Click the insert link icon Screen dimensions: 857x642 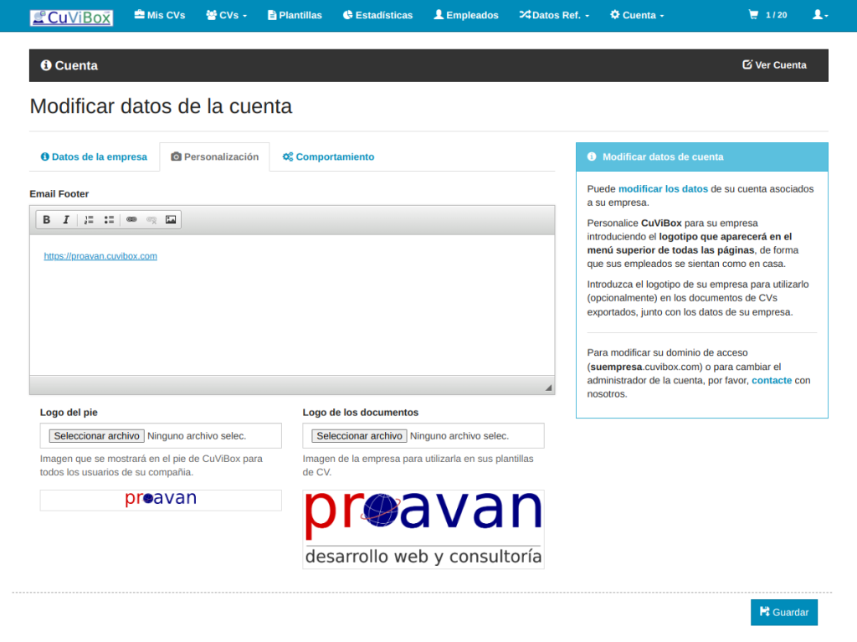tap(131, 220)
